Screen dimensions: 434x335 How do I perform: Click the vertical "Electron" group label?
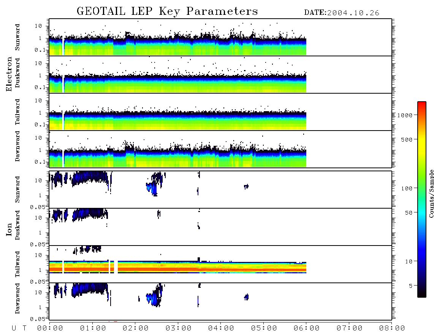(9, 74)
